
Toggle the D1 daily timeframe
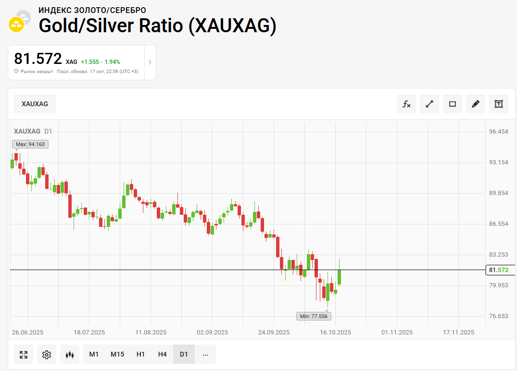coord(184,355)
